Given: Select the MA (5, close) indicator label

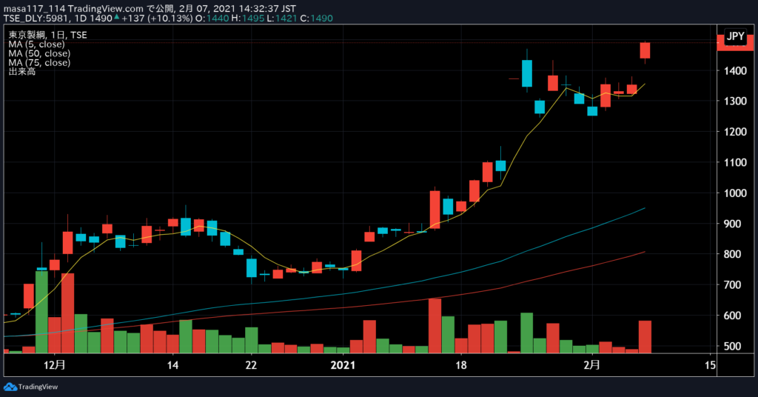Looking at the screenshot, I should pos(36,44).
